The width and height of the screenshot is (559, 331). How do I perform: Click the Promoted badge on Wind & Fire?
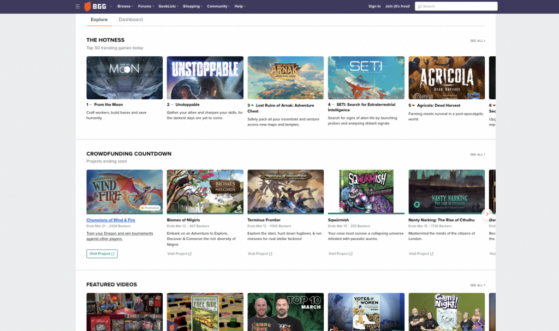coord(150,208)
